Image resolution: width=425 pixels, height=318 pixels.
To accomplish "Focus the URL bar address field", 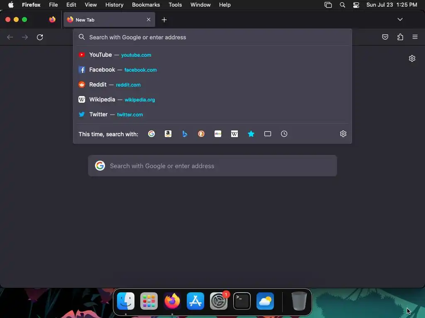I will [212, 37].
